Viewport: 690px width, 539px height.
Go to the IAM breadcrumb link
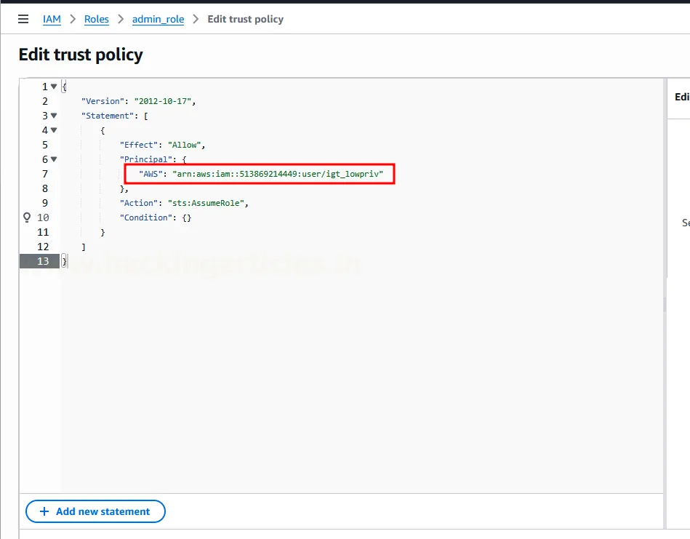[52, 19]
